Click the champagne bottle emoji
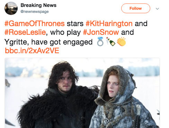 (x=110, y=41)
